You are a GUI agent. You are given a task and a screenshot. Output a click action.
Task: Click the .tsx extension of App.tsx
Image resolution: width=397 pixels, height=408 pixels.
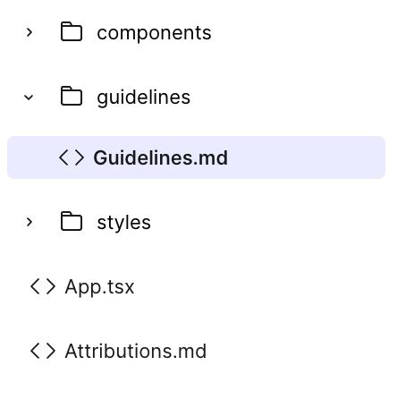tap(119, 287)
